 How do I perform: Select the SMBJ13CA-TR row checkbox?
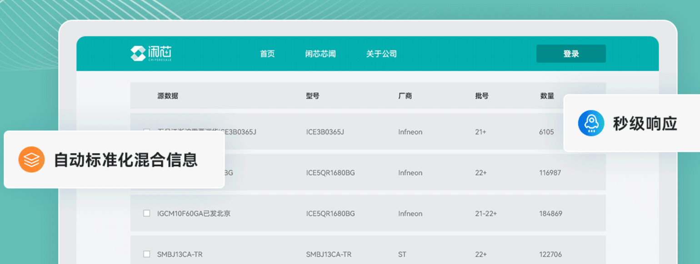[x=147, y=254]
